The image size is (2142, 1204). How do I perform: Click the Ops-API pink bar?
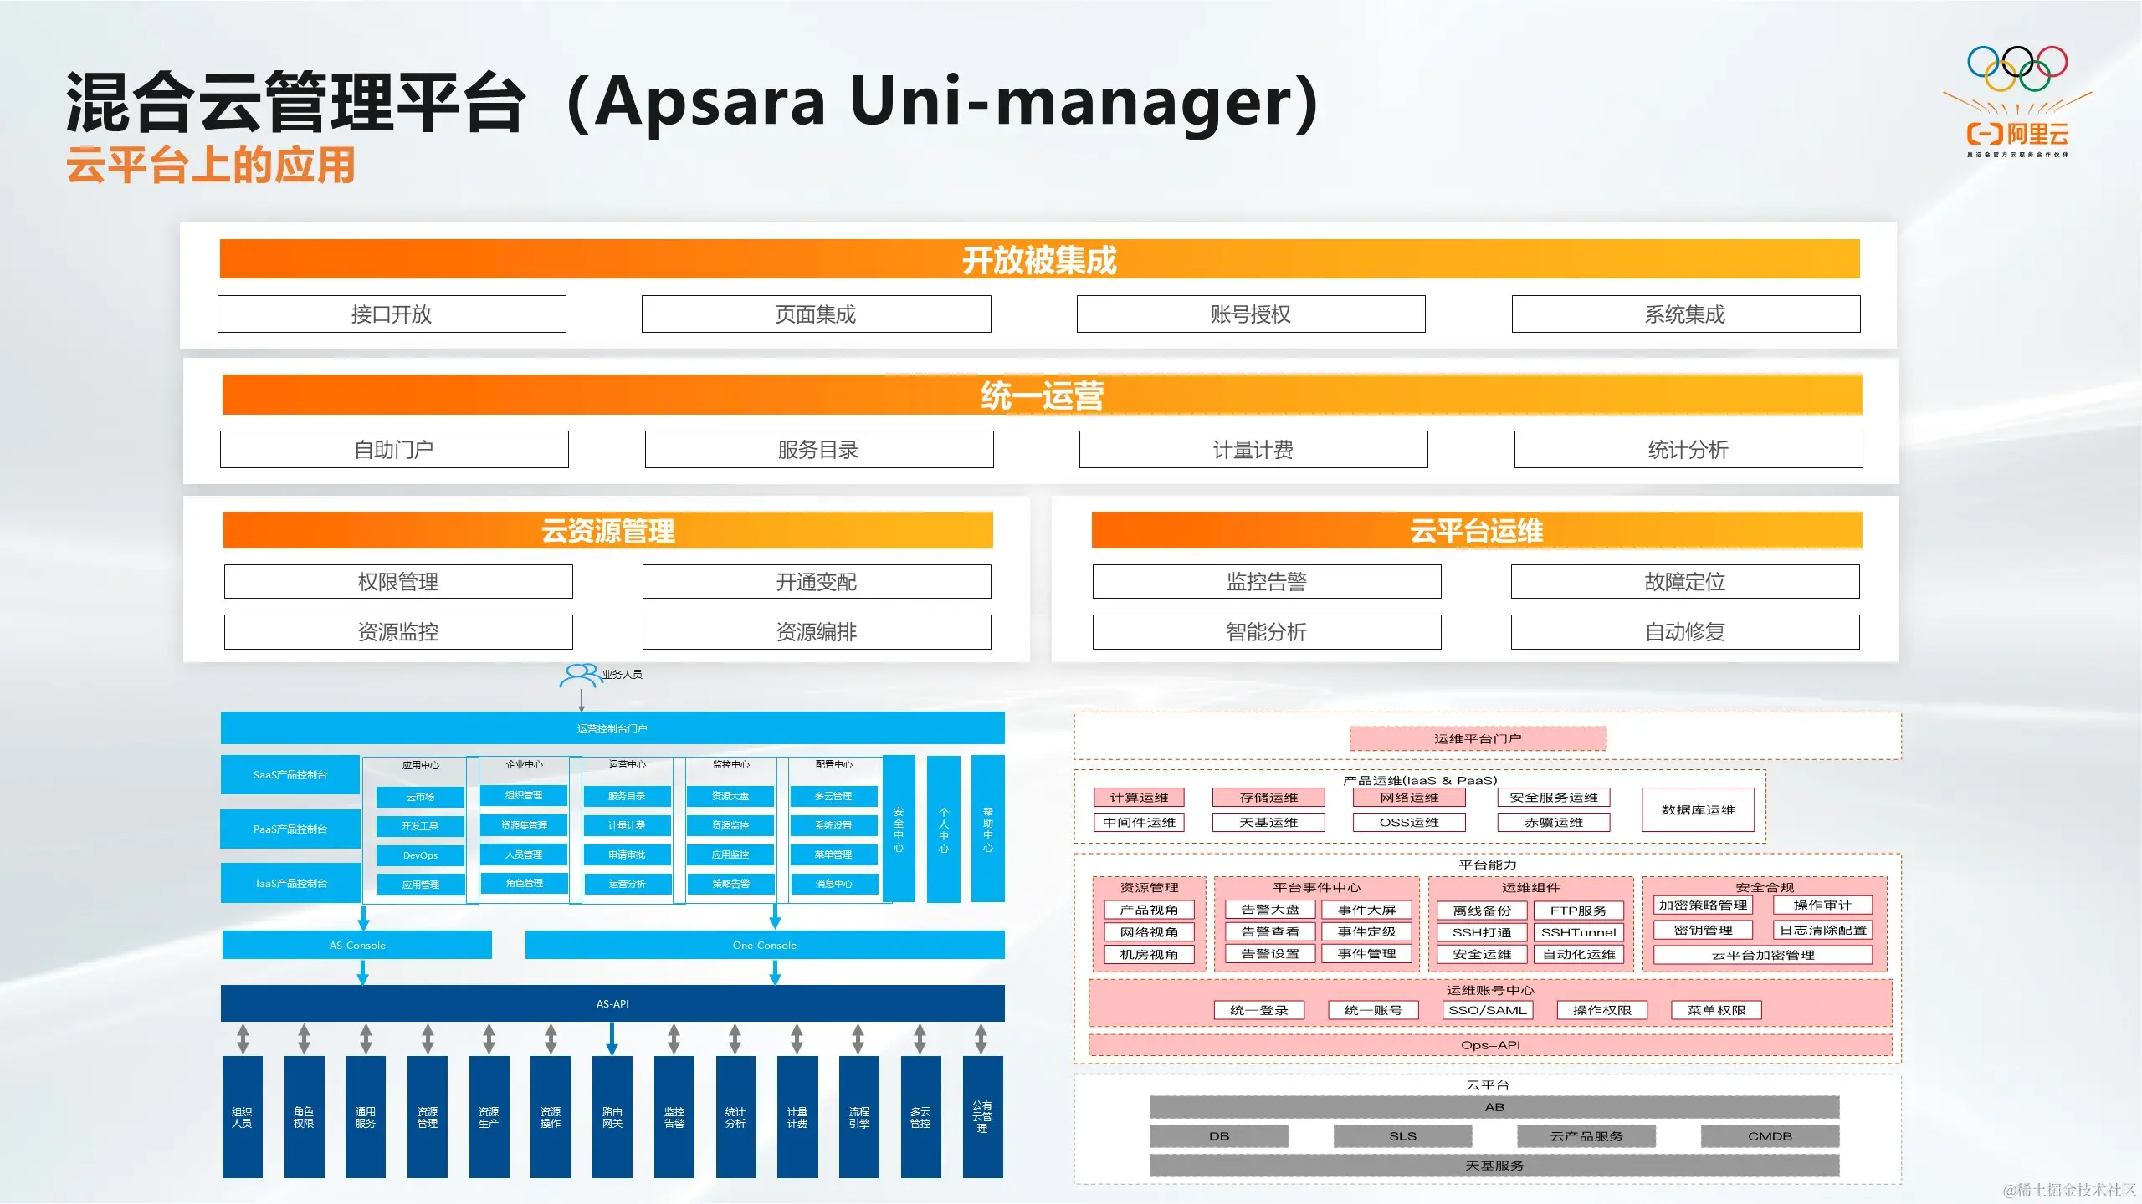point(1489,1045)
